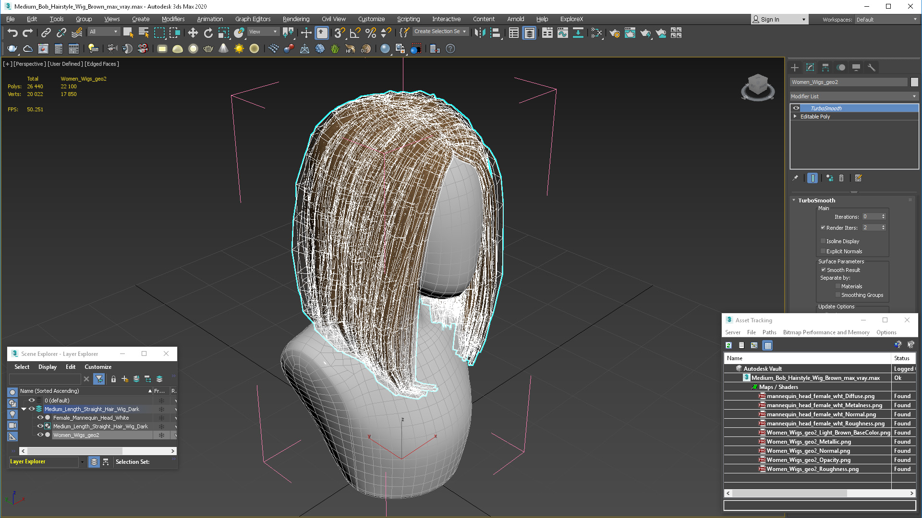Collapse the TurboSmooth rollout
The image size is (922, 518).
pos(794,200)
